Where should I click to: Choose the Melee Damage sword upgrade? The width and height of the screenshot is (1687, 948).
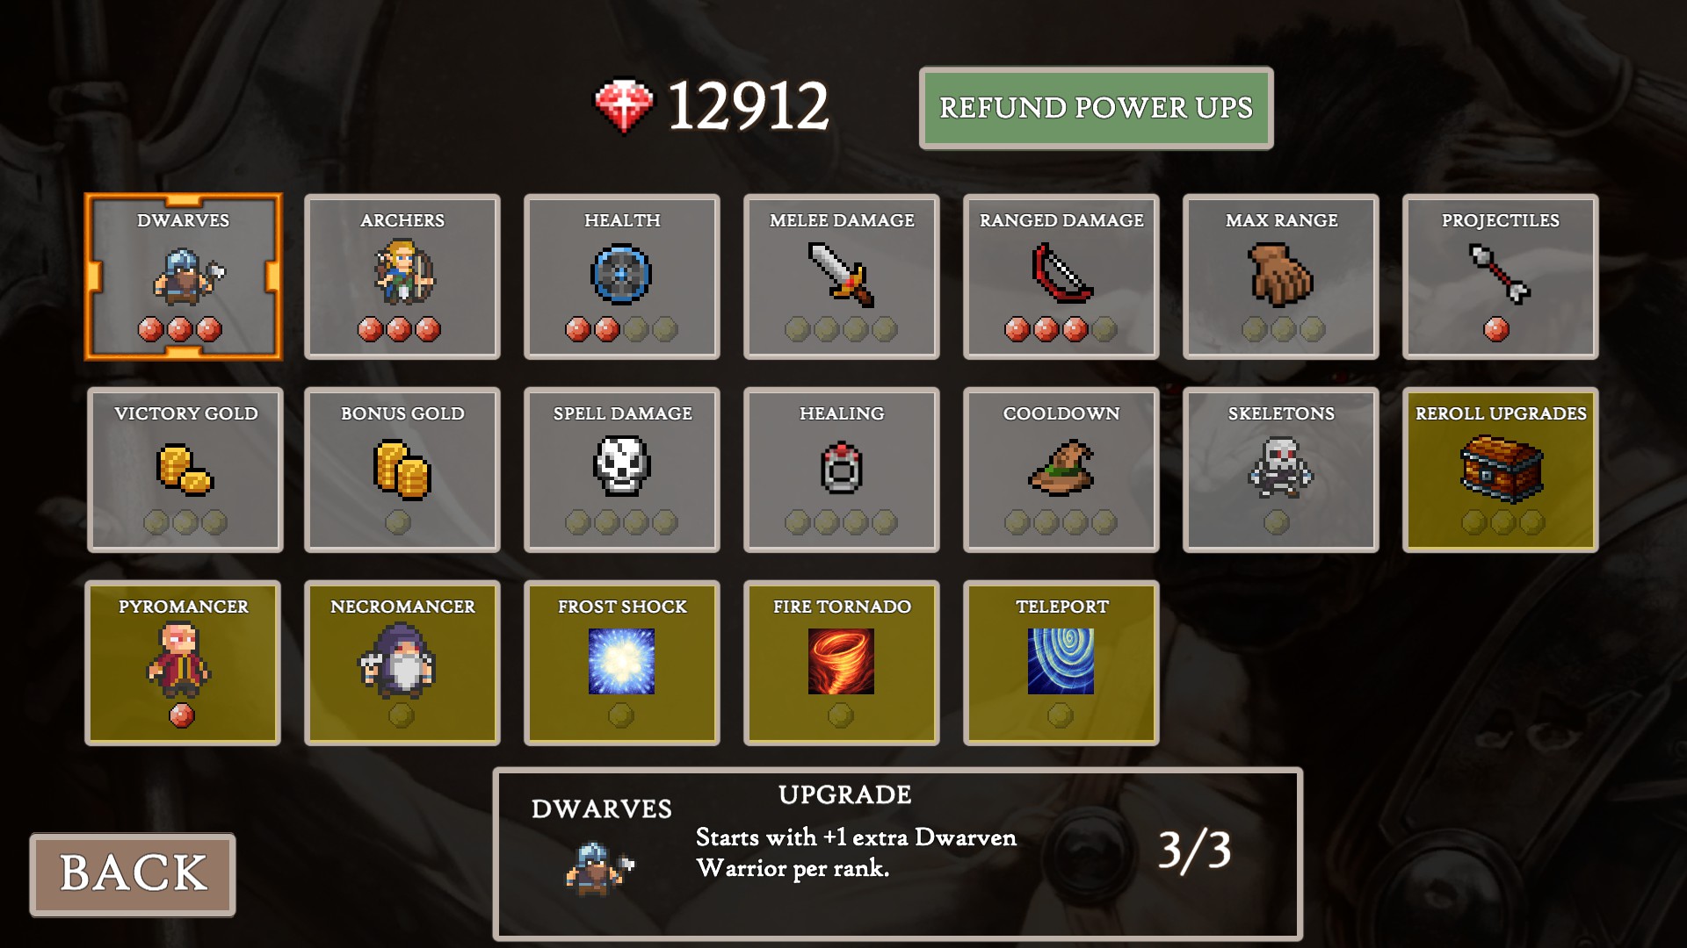842,276
